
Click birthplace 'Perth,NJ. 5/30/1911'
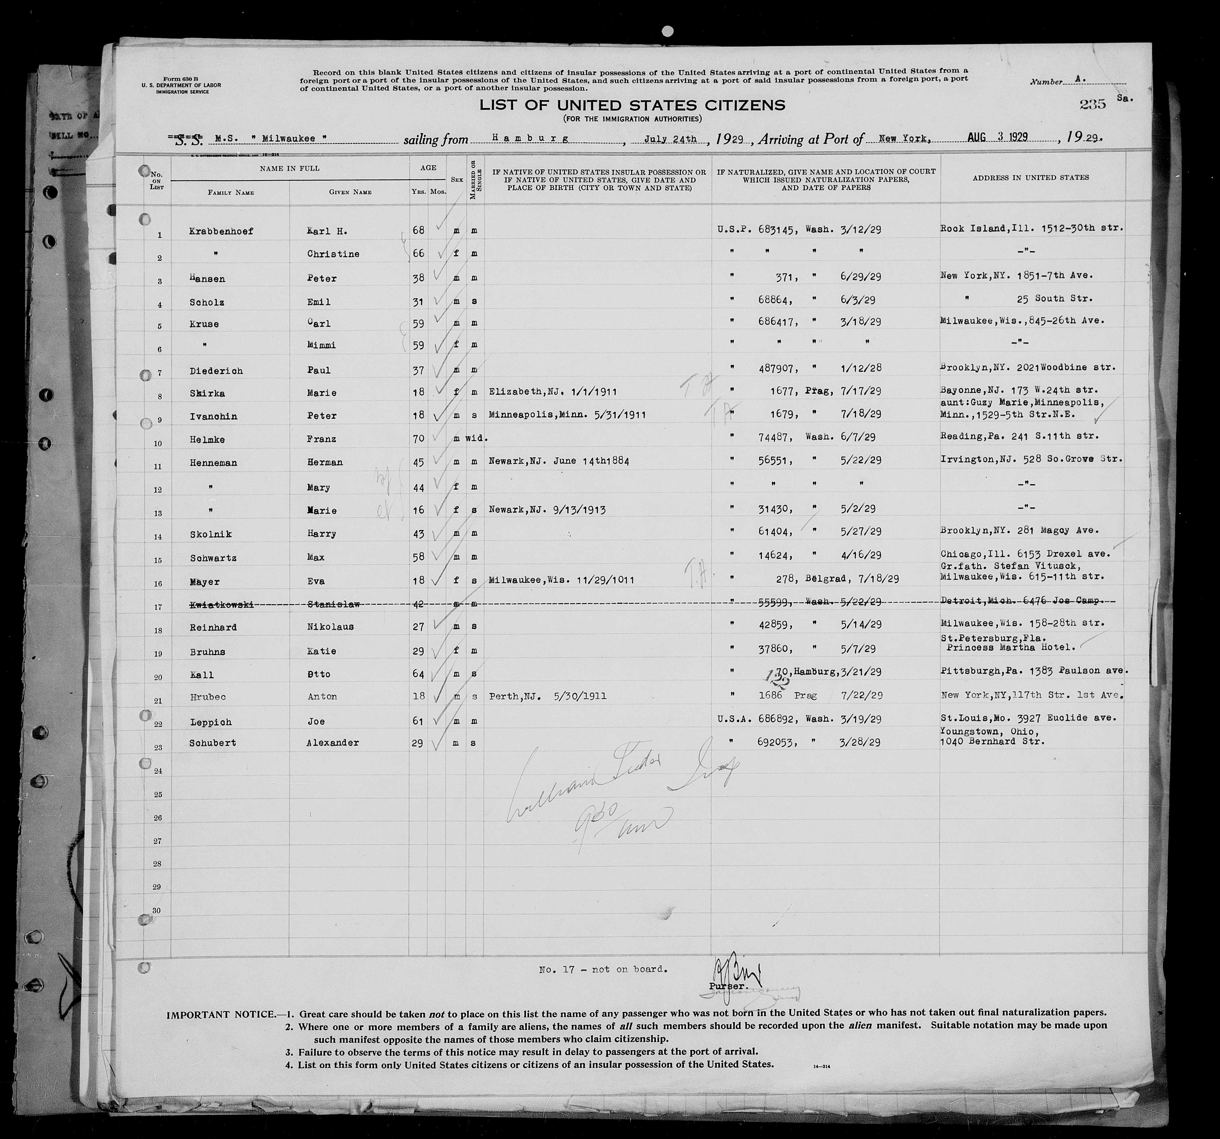tap(547, 696)
